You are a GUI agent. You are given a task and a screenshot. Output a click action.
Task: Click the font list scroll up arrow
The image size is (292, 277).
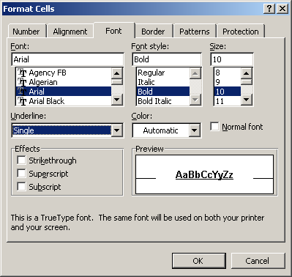(x=117, y=73)
